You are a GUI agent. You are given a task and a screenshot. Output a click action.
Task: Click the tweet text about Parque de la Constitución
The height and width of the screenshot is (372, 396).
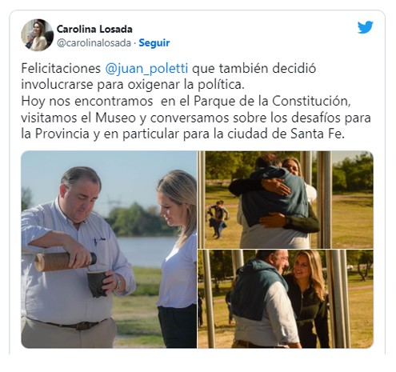[x=186, y=101]
